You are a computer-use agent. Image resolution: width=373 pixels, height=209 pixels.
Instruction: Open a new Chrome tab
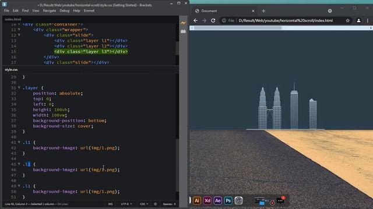tap(263, 11)
